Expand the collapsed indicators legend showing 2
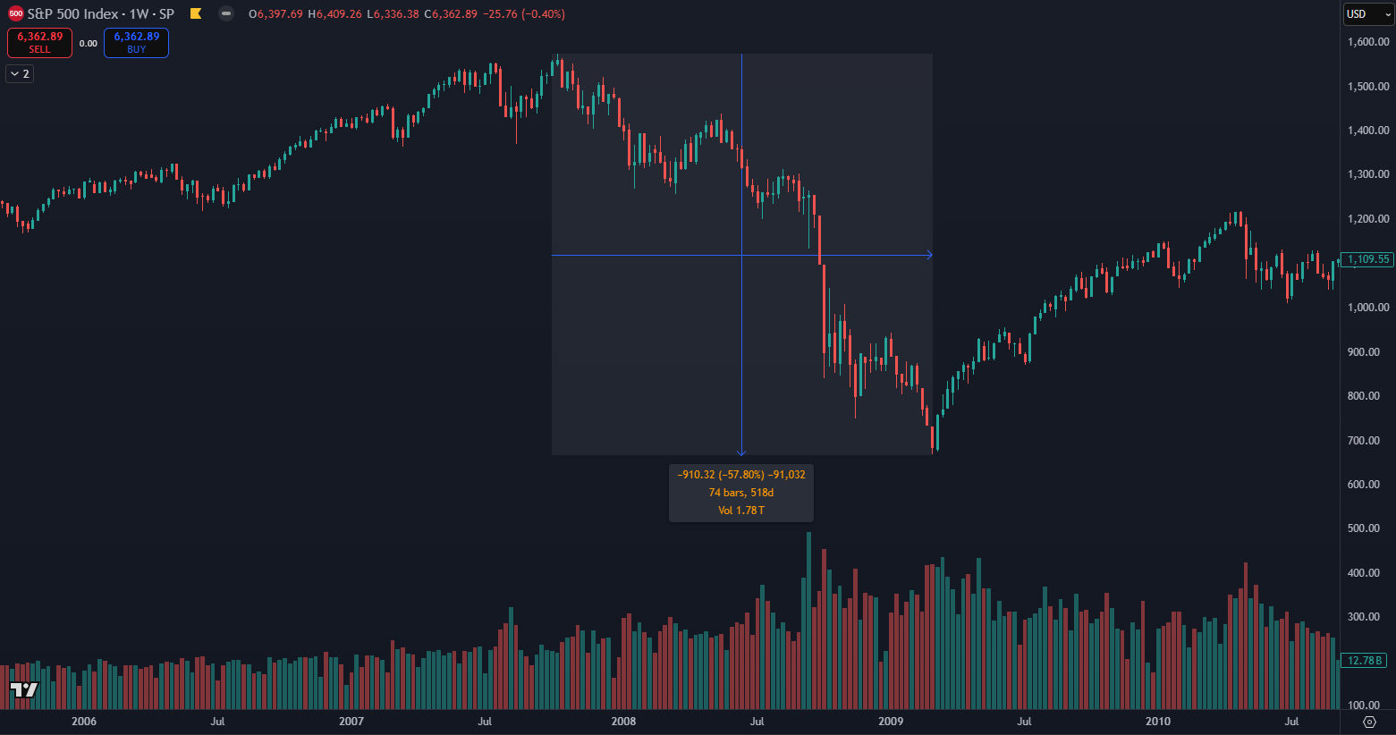The height and width of the screenshot is (735, 1396). 20,74
